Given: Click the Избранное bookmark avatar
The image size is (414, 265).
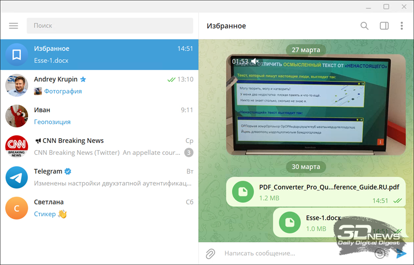Looking at the screenshot, I should pyautogui.click(x=17, y=54).
